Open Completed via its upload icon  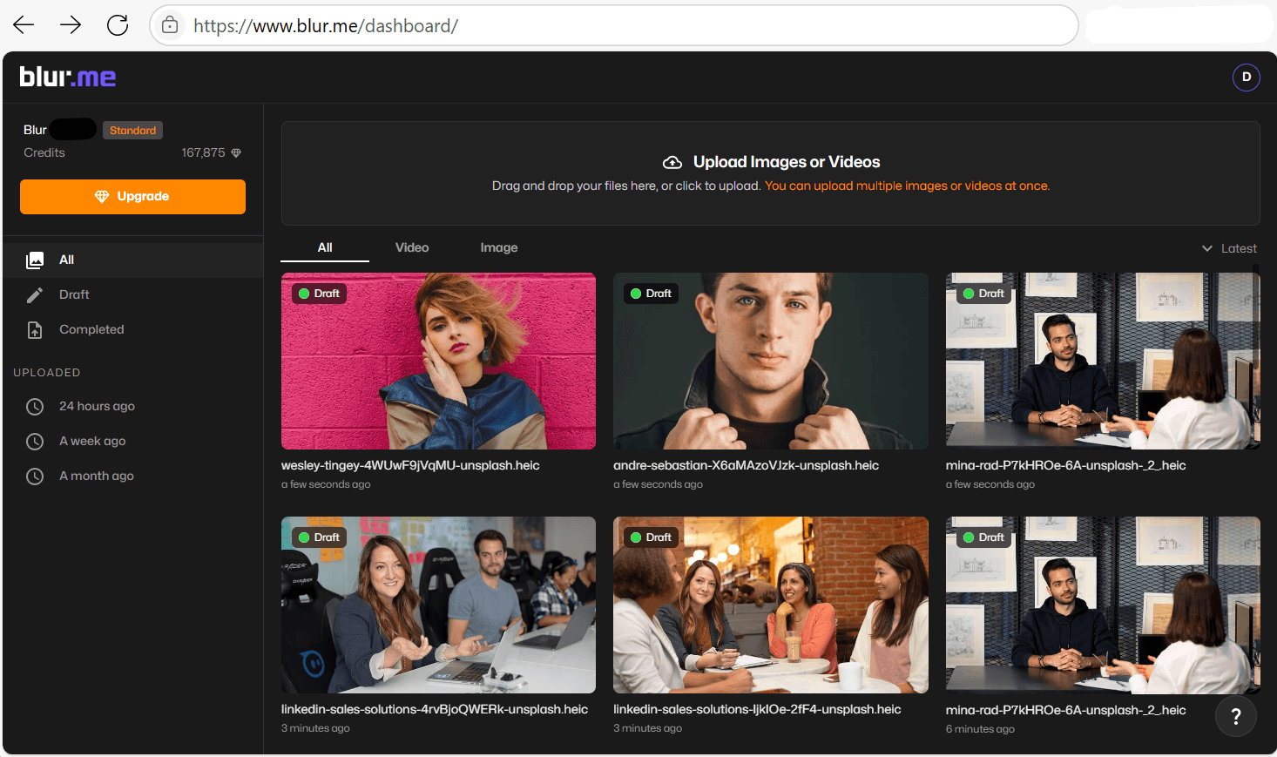(35, 329)
